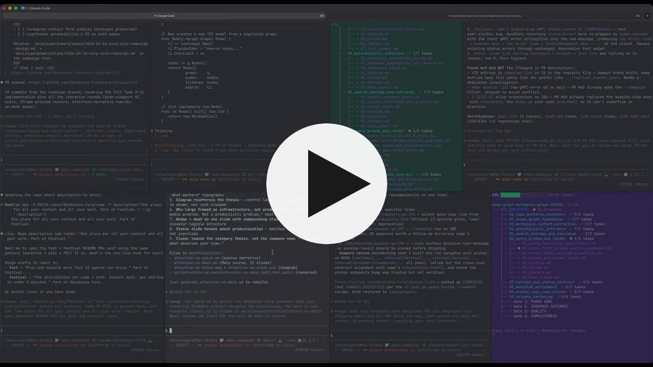
Task: Click 446819 tokens counter
Action: click(129, 179)
